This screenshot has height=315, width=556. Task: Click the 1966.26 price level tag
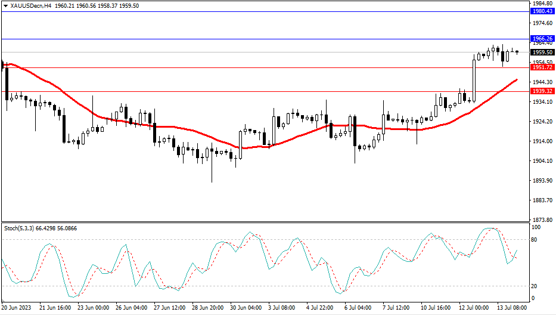click(542, 38)
